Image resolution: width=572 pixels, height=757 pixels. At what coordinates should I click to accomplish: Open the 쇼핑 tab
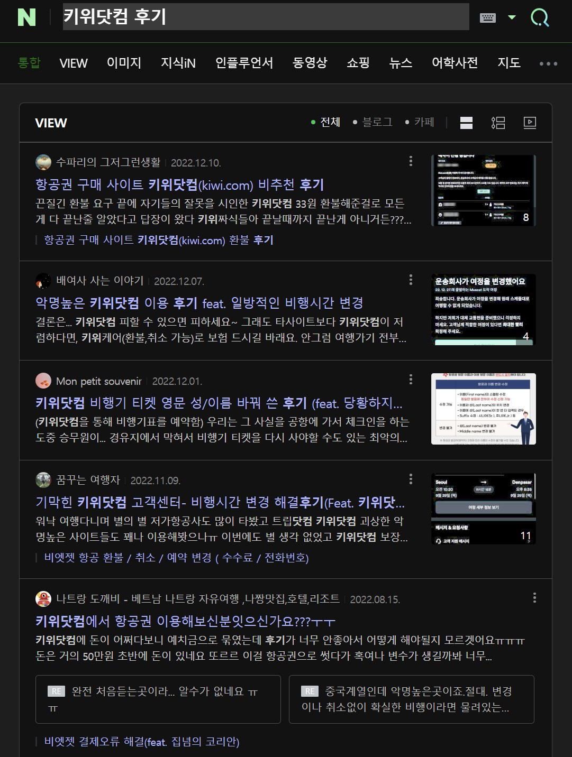point(358,63)
